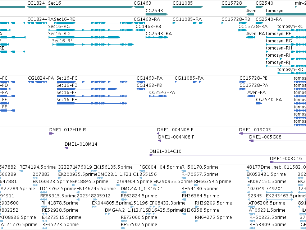The width and height of the screenshot is (306, 230).
Task: Select the CG11085 gene feature
Action: [188, 7]
